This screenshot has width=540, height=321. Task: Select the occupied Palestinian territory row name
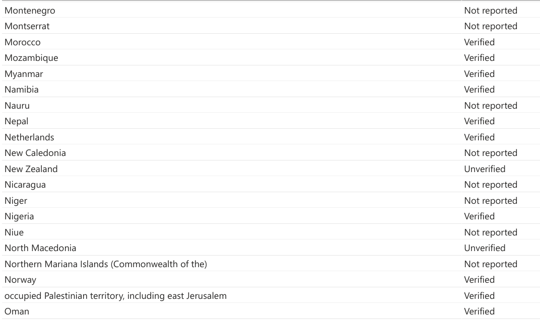115,296
